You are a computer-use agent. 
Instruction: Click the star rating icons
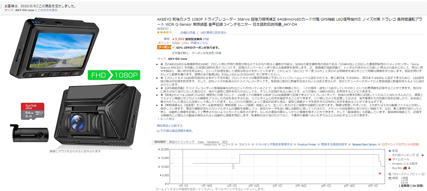pyautogui.click(x=164, y=32)
